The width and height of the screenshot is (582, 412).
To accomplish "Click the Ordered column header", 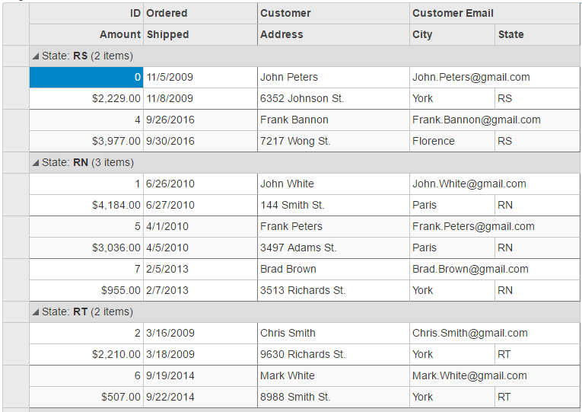I will point(167,13).
